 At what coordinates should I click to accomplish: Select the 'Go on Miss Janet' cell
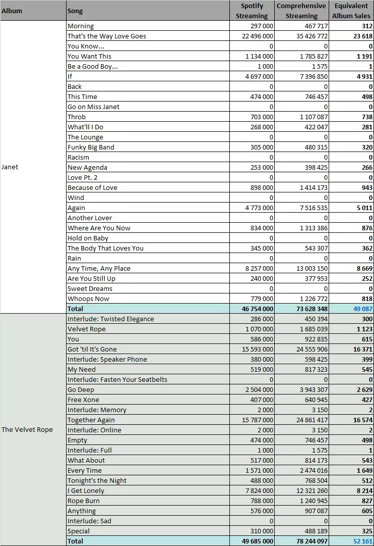pyautogui.click(x=148, y=107)
